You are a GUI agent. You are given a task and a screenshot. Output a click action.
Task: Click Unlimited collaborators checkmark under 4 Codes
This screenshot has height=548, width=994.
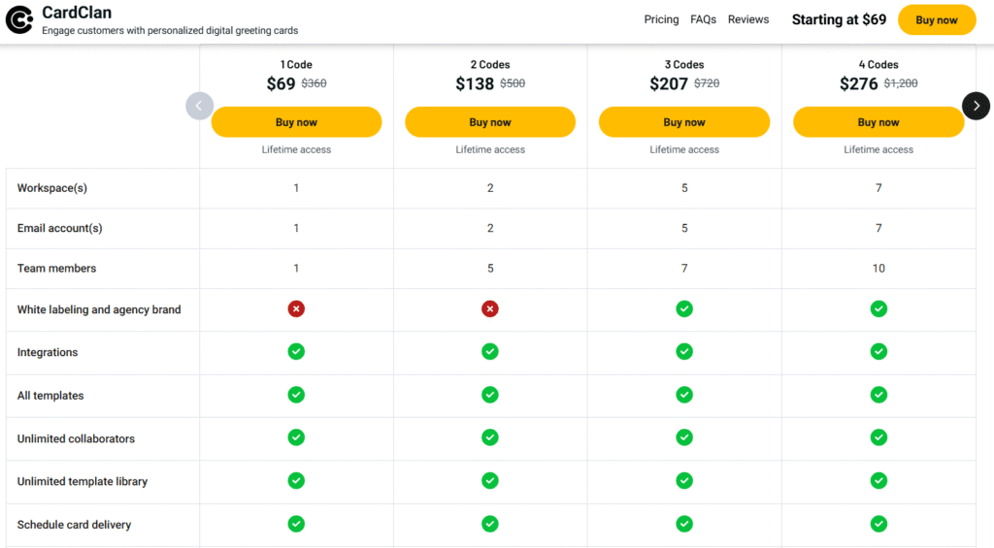point(878,437)
